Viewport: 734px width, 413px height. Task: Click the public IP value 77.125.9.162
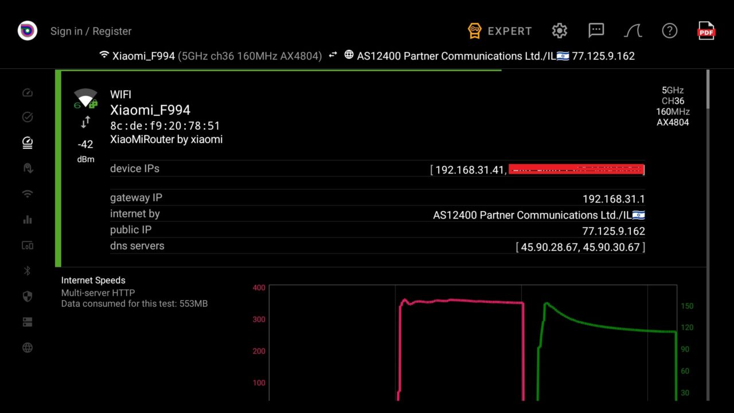click(613, 231)
